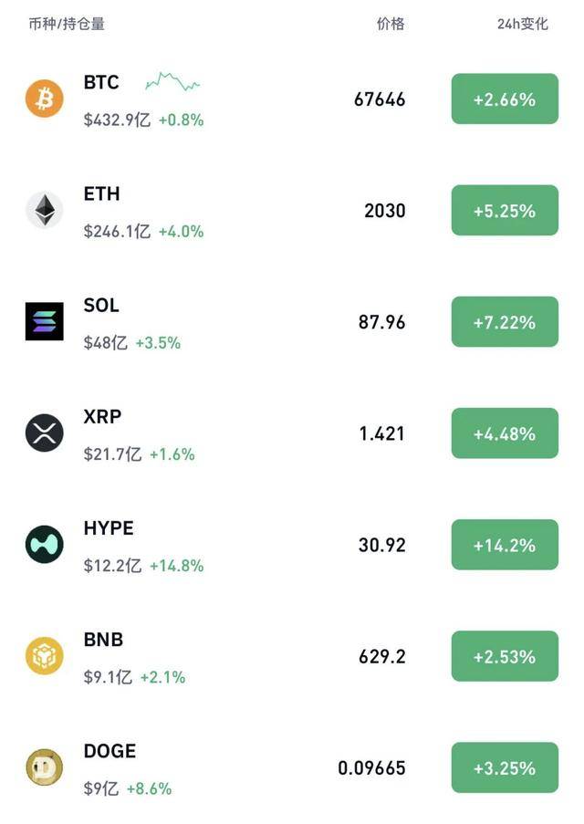Viewport: 584px width, 824px height.
Task: Click the ETH price 2030
Action: (384, 211)
